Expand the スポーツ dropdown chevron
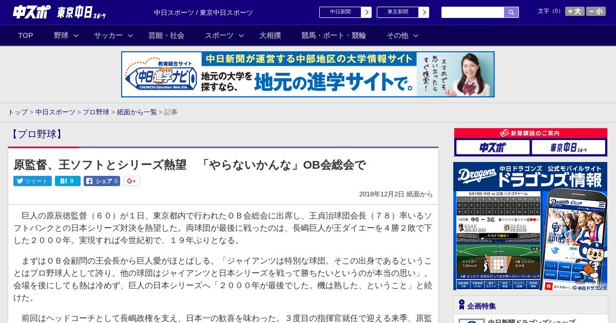This screenshot has height=323, width=616. pos(241,35)
